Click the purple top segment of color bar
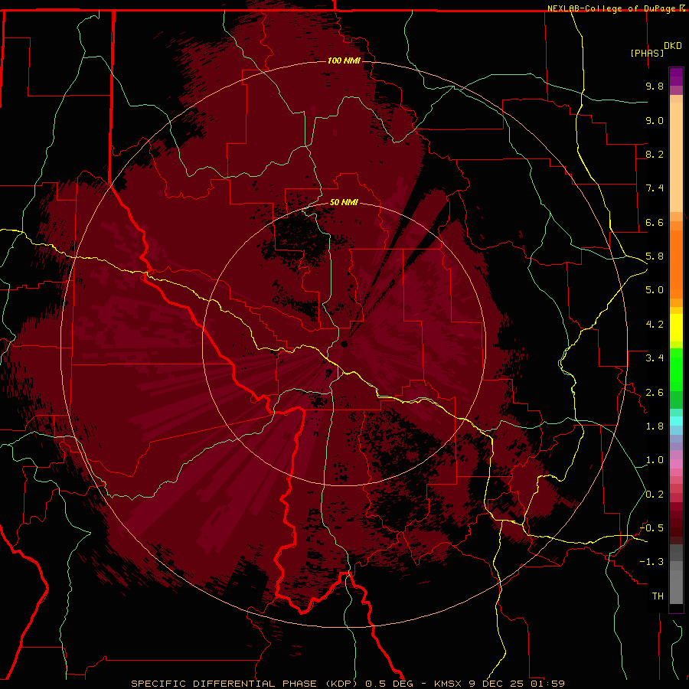The height and width of the screenshot is (689, 689). point(676,77)
